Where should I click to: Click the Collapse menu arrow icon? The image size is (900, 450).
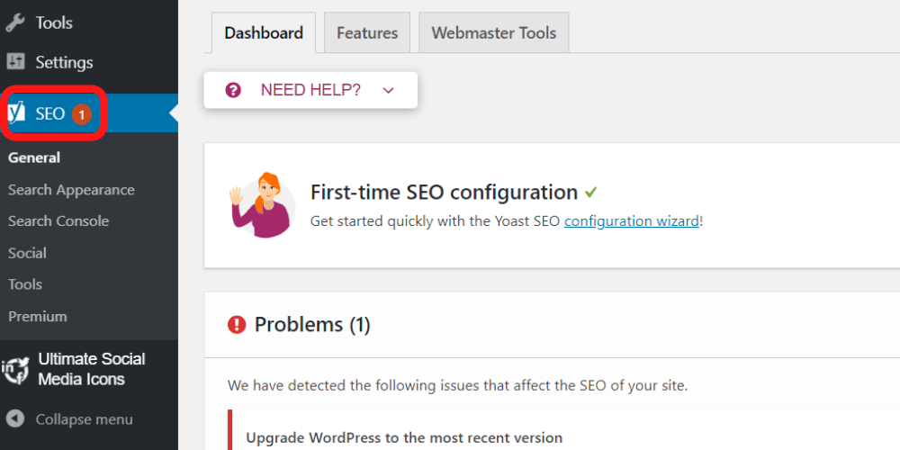click(15, 419)
